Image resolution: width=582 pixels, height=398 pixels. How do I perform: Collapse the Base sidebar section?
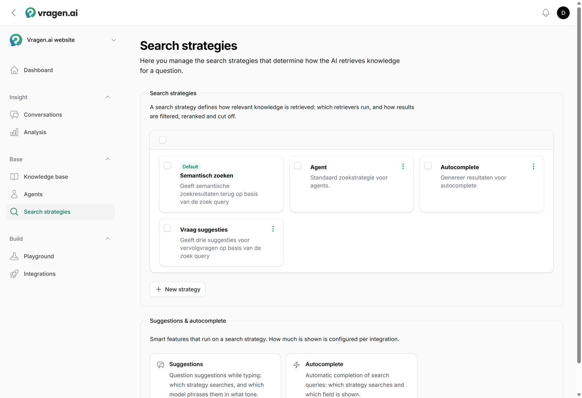tap(108, 159)
